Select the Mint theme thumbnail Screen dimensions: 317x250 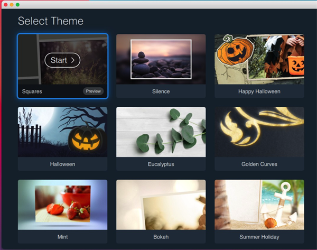click(63, 205)
